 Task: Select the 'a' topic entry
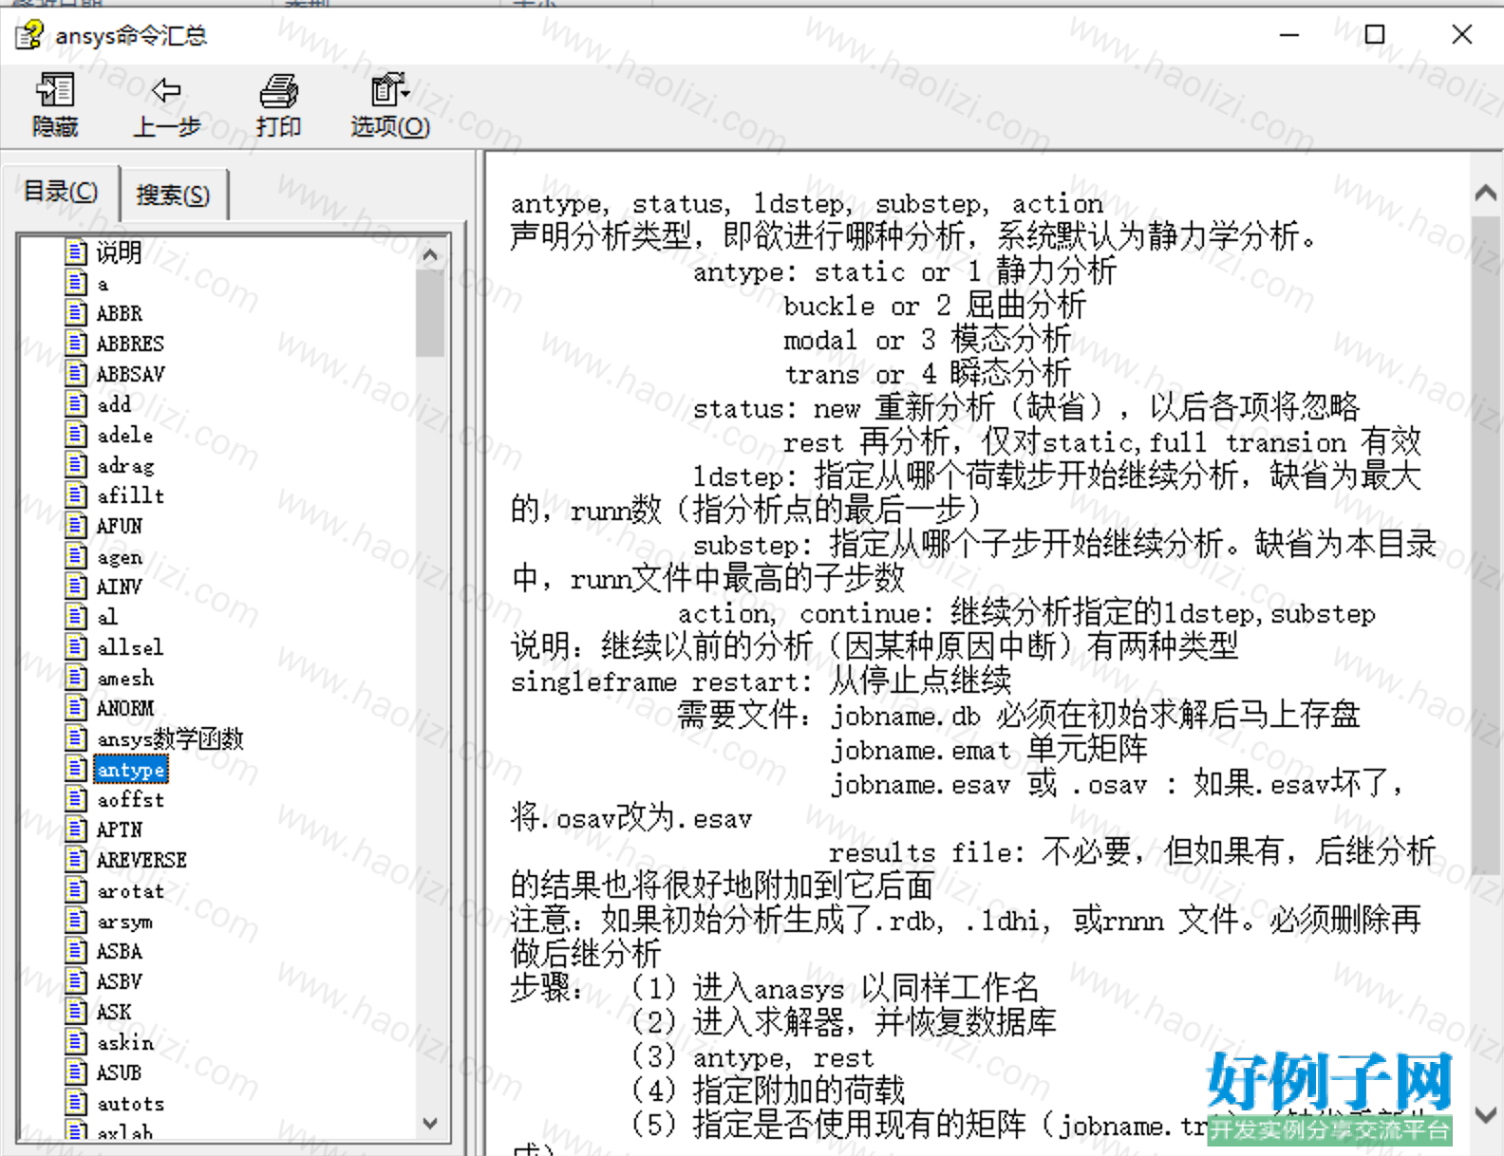(103, 283)
